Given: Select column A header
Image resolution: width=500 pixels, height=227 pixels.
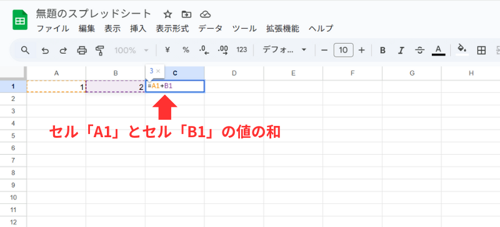Looking at the screenshot, I should [56, 73].
